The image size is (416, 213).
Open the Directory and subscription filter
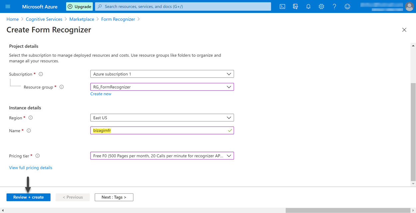click(295, 7)
